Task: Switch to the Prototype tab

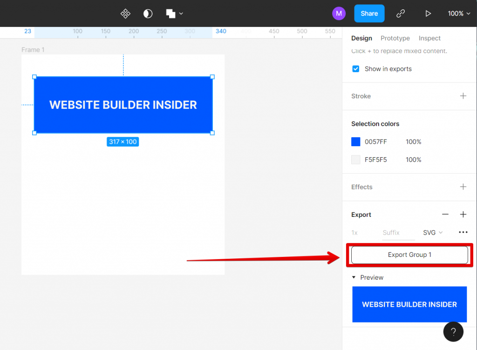Action: (395, 38)
